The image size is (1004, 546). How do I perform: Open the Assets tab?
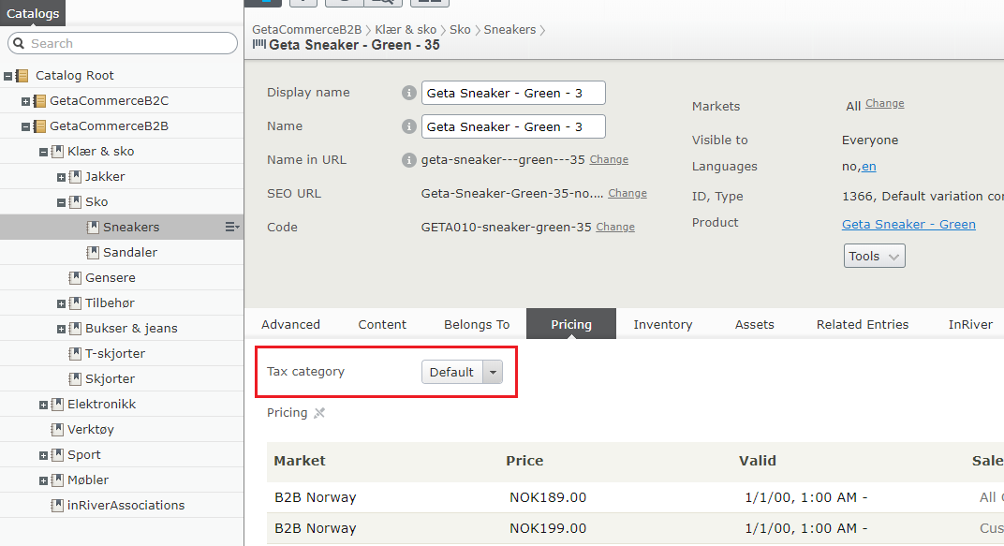click(x=754, y=325)
